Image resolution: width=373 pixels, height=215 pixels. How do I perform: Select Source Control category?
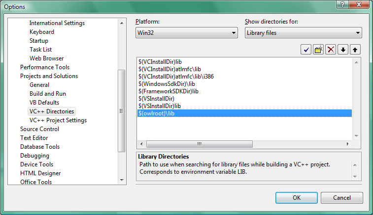click(x=39, y=129)
